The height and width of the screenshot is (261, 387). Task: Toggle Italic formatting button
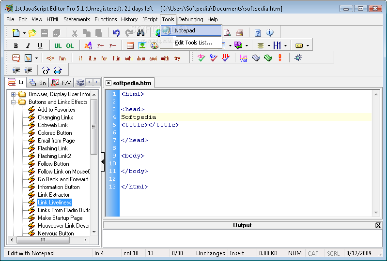coord(28,45)
